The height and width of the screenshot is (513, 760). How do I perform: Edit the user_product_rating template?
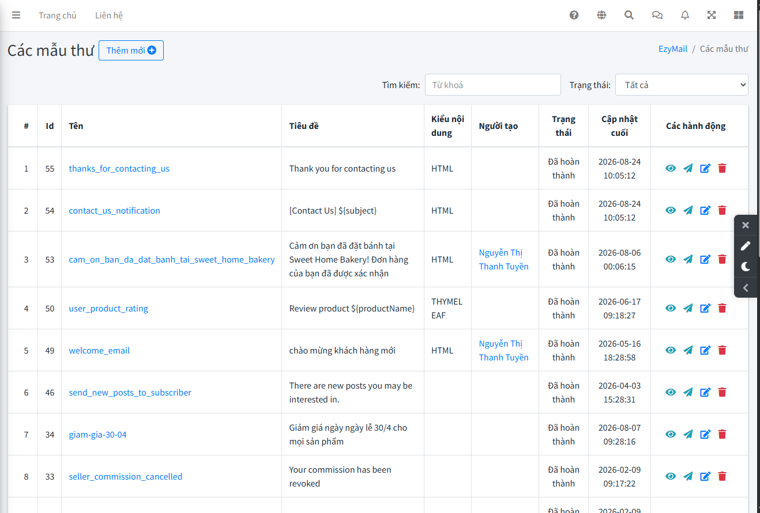(x=705, y=308)
